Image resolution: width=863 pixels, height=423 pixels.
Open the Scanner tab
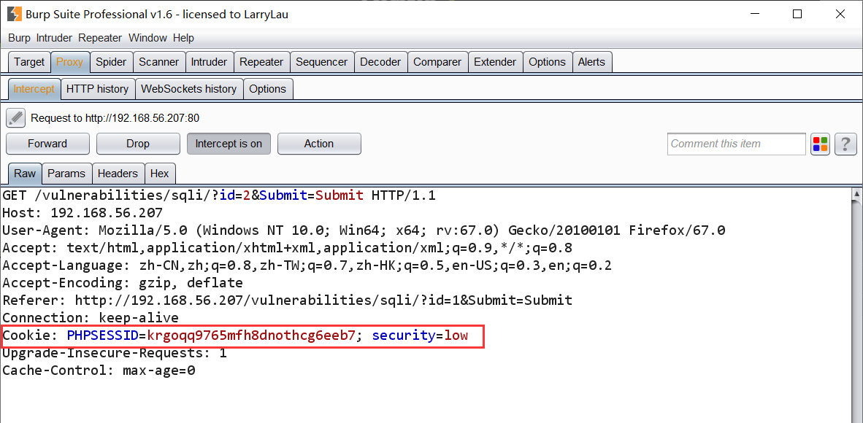point(158,62)
